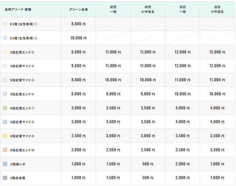Click the light blue swatch beside EX席(女性専用)②
The width and height of the screenshot is (236, 186).
pos(5,38)
